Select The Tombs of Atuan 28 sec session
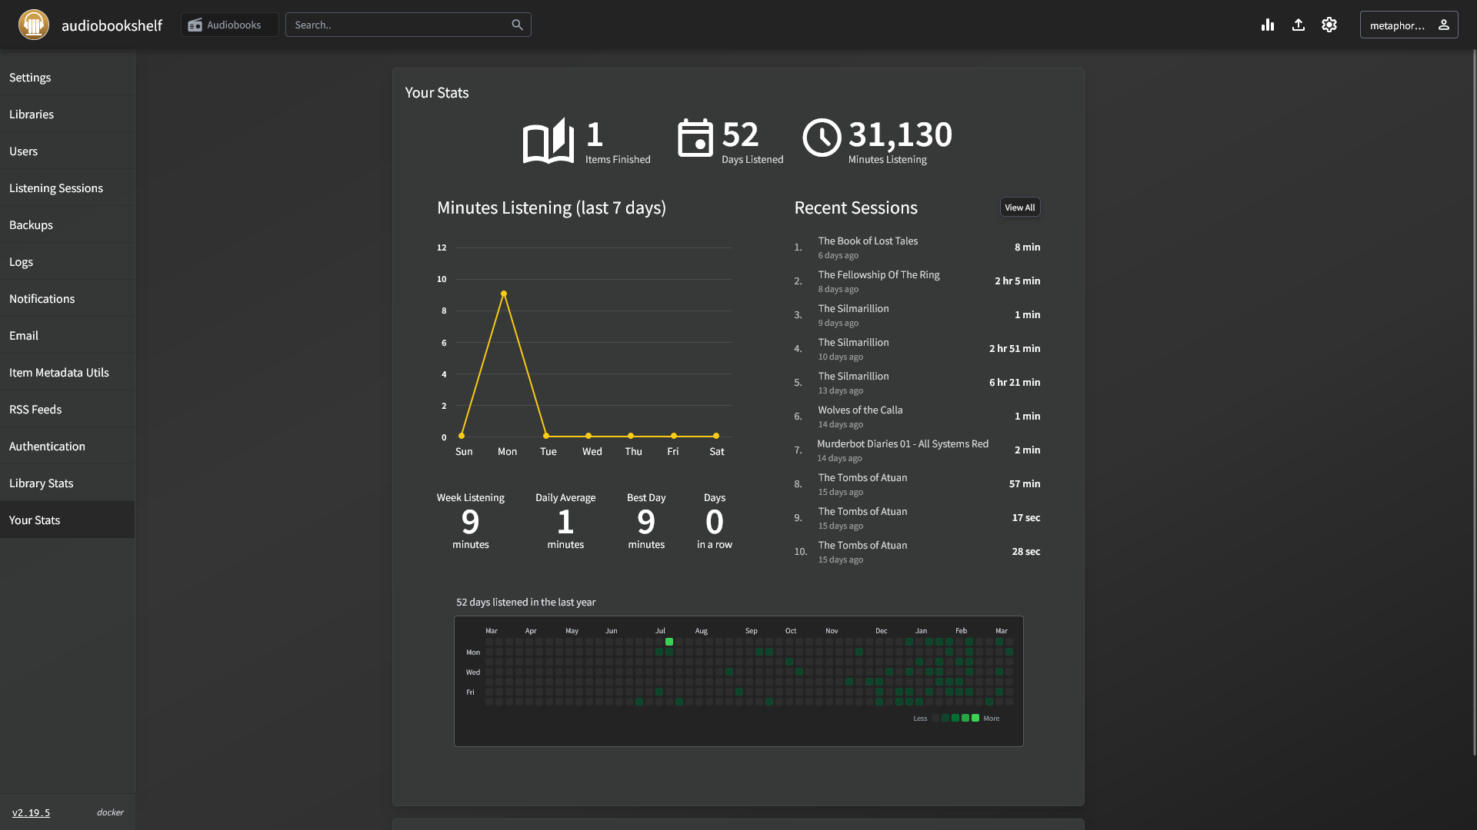Screen dimensions: 1477x830 point(917,551)
